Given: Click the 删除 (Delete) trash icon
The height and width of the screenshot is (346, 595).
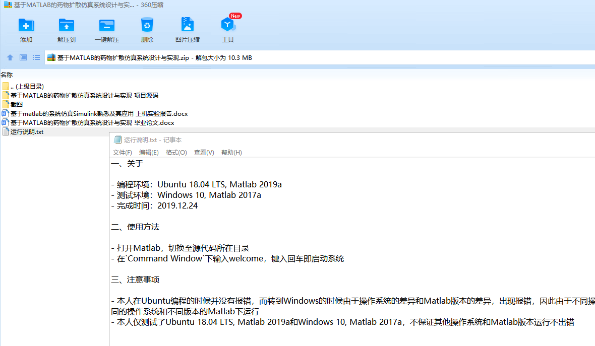Looking at the screenshot, I should 147,25.
